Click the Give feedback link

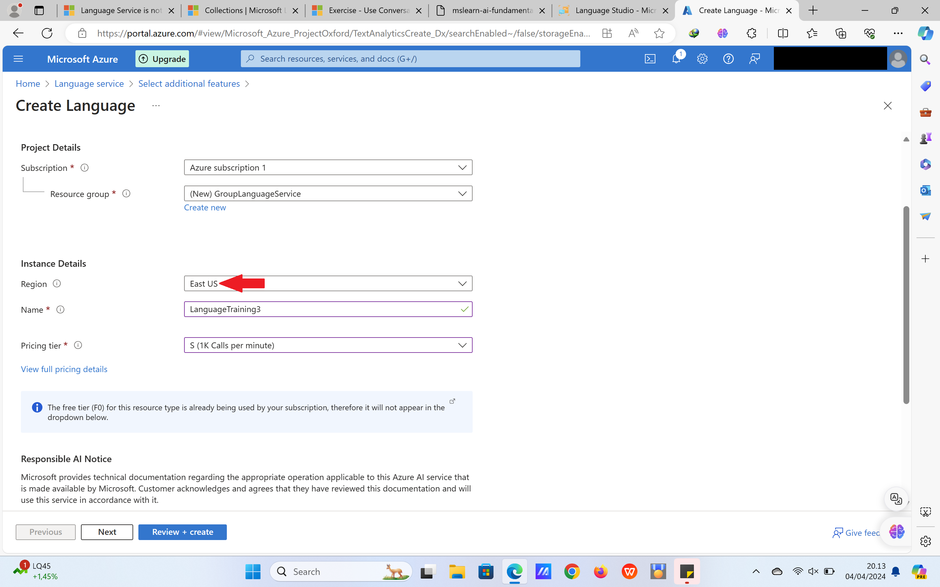[856, 533]
